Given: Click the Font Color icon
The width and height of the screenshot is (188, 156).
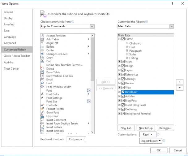Looking at the screenshot, I should [42, 94].
